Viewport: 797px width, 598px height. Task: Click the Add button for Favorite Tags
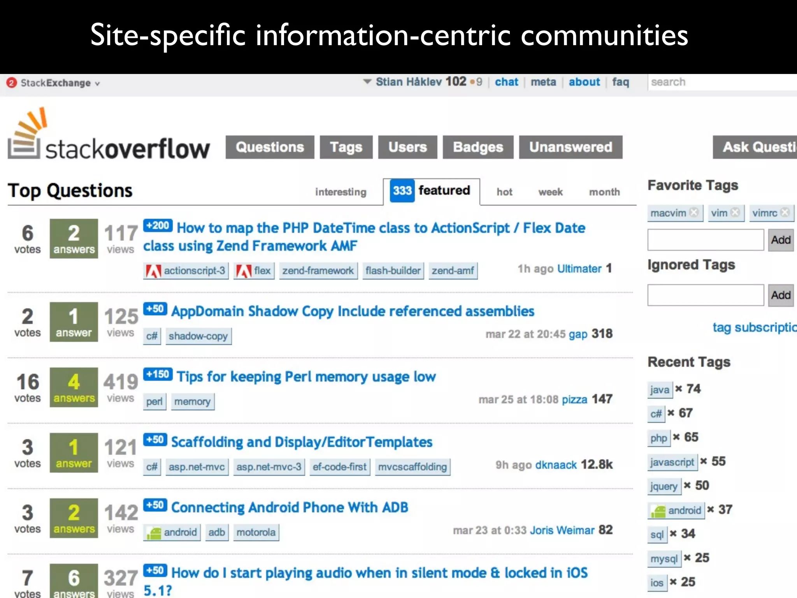780,240
